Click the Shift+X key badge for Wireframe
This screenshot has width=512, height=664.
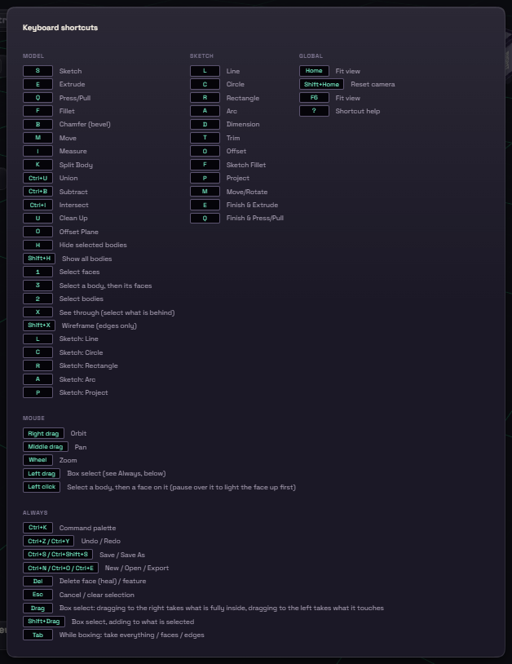(x=39, y=325)
